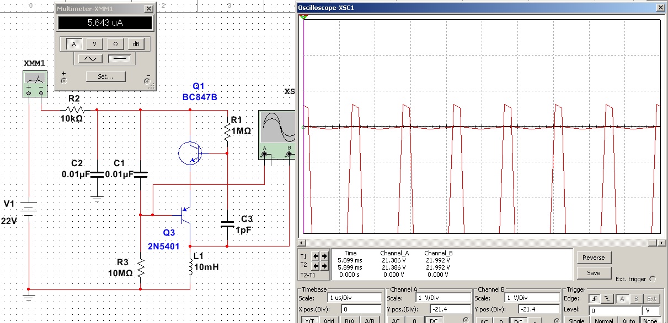Select capacitor C3 1pF
668x323 pixels.
point(227,223)
